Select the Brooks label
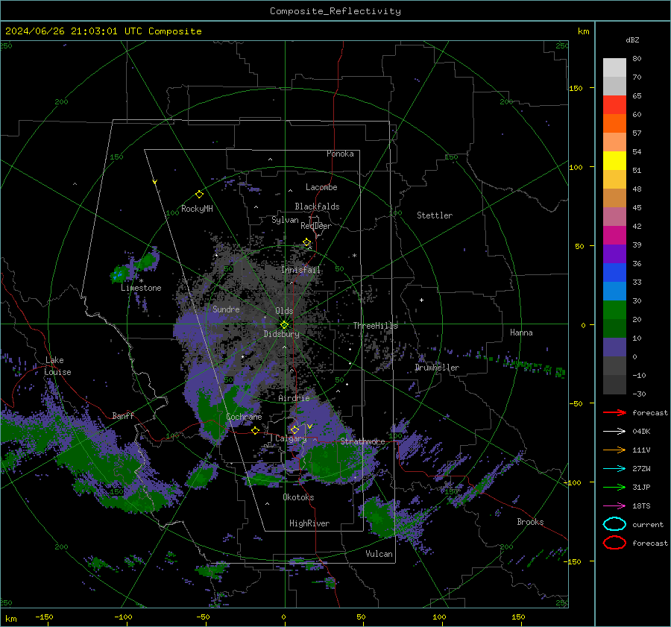671x627 pixels. coord(530,522)
